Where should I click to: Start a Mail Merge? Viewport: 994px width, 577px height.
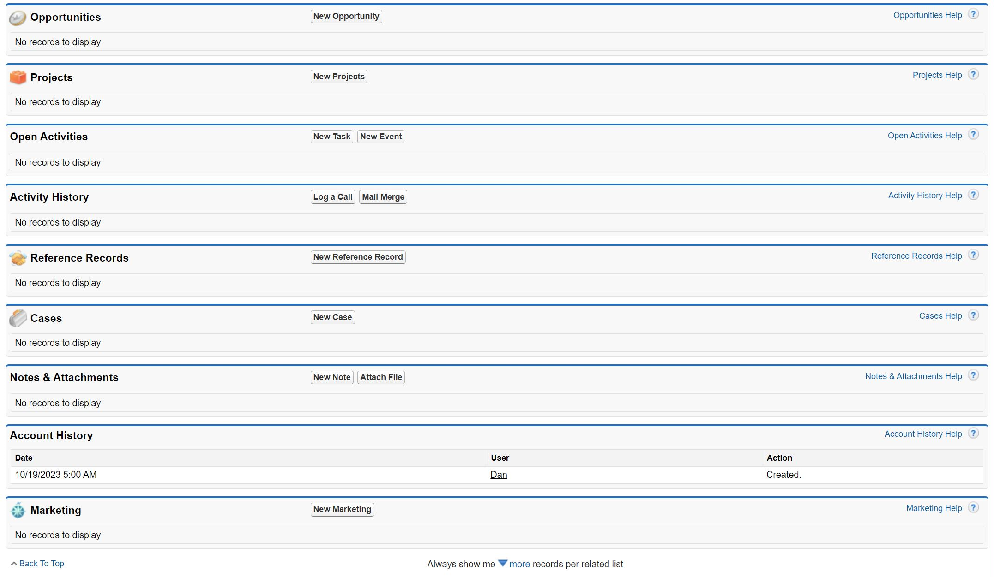383,197
